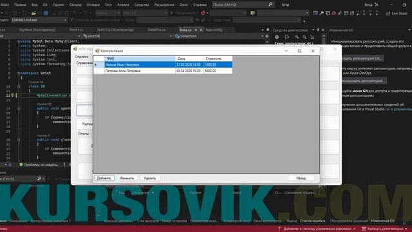
Task: Open the Анализ menu
Action: (123, 5)
